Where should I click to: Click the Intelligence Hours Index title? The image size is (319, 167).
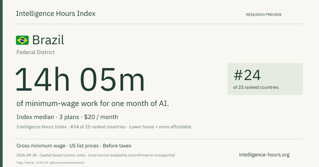coord(56,14)
